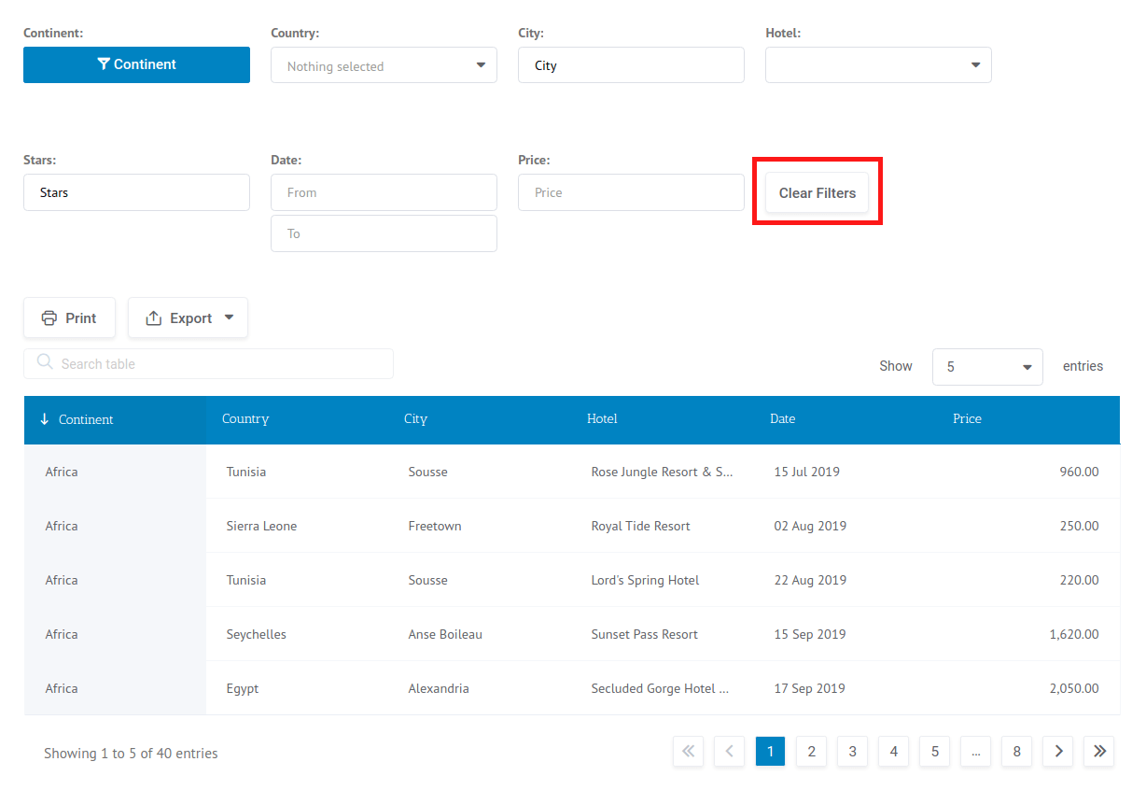Jump to first page using double-left-arrow icon
Screen dimensions: 1146x790
coord(688,751)
